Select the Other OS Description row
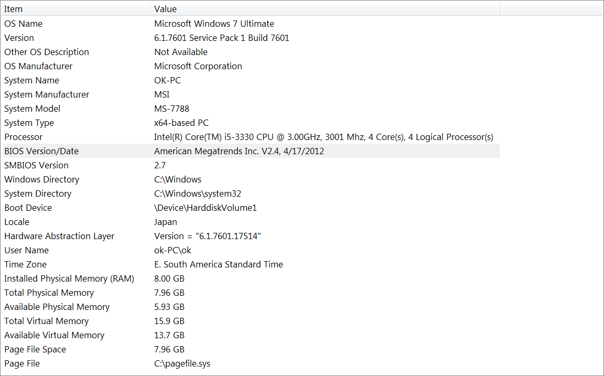Viewport: 604px width, 376px height. (251, 52)
